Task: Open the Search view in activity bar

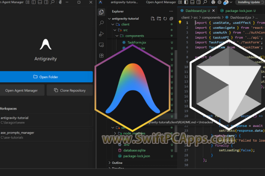Action: pos(102,23)
